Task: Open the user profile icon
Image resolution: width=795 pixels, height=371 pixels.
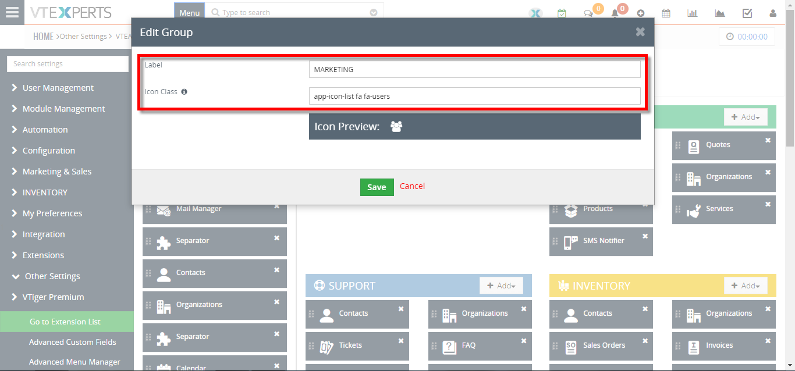Action: [773, 13]
